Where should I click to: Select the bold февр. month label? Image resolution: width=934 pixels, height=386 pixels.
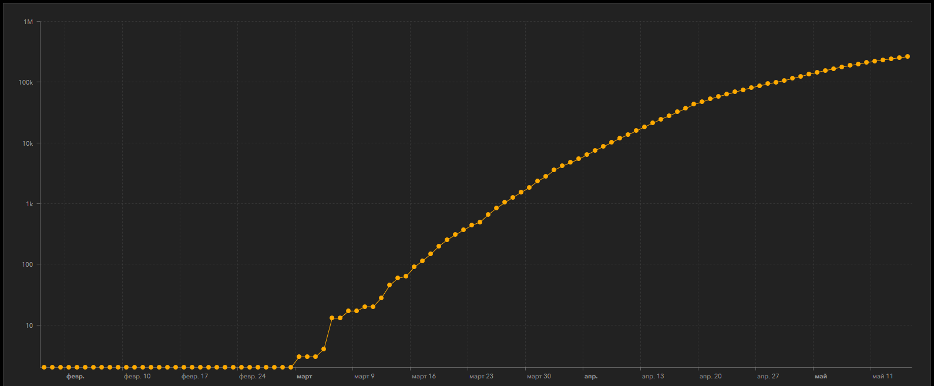pos(75,376)
